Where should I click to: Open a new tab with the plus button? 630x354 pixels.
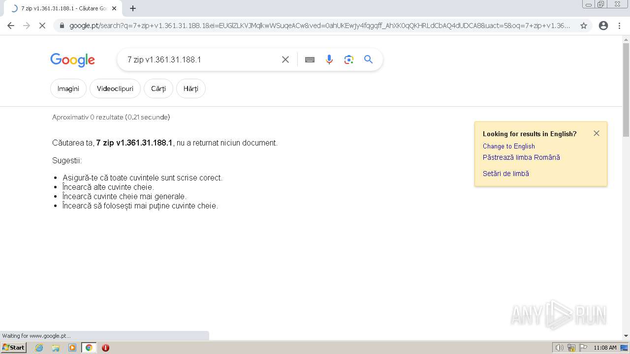click(x=133, y=8)
